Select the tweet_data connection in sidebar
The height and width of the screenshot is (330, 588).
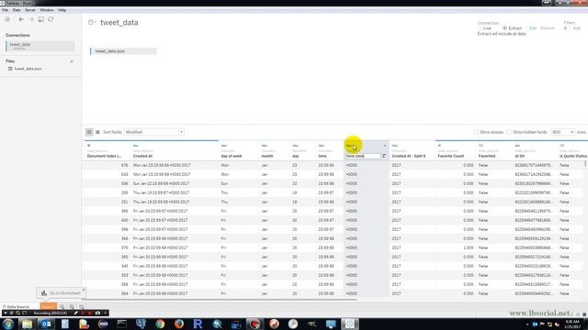coord(40,46)
